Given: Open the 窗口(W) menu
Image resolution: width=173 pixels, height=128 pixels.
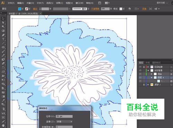Looking at the screenshot, I should click(80, 3).
